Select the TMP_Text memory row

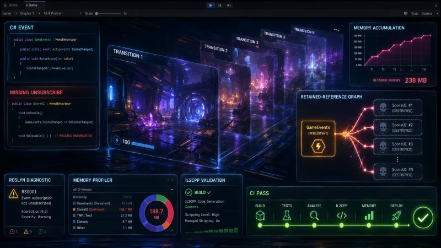pyautogui.click(x=103, y=215)
